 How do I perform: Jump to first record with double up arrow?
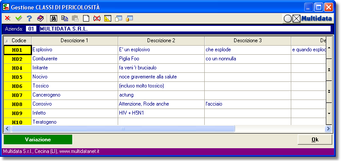tap(329, 69)
